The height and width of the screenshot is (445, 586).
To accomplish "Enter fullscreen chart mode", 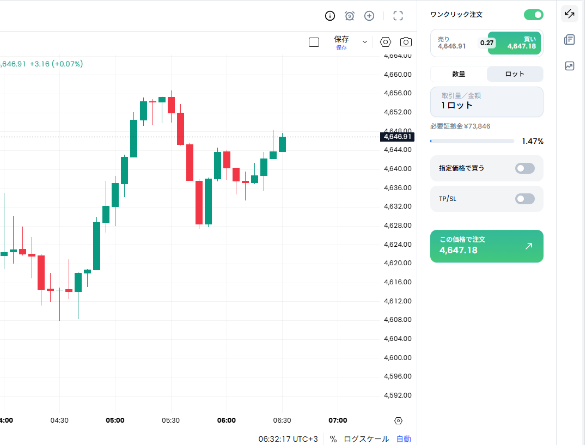I will click(398, 16).
